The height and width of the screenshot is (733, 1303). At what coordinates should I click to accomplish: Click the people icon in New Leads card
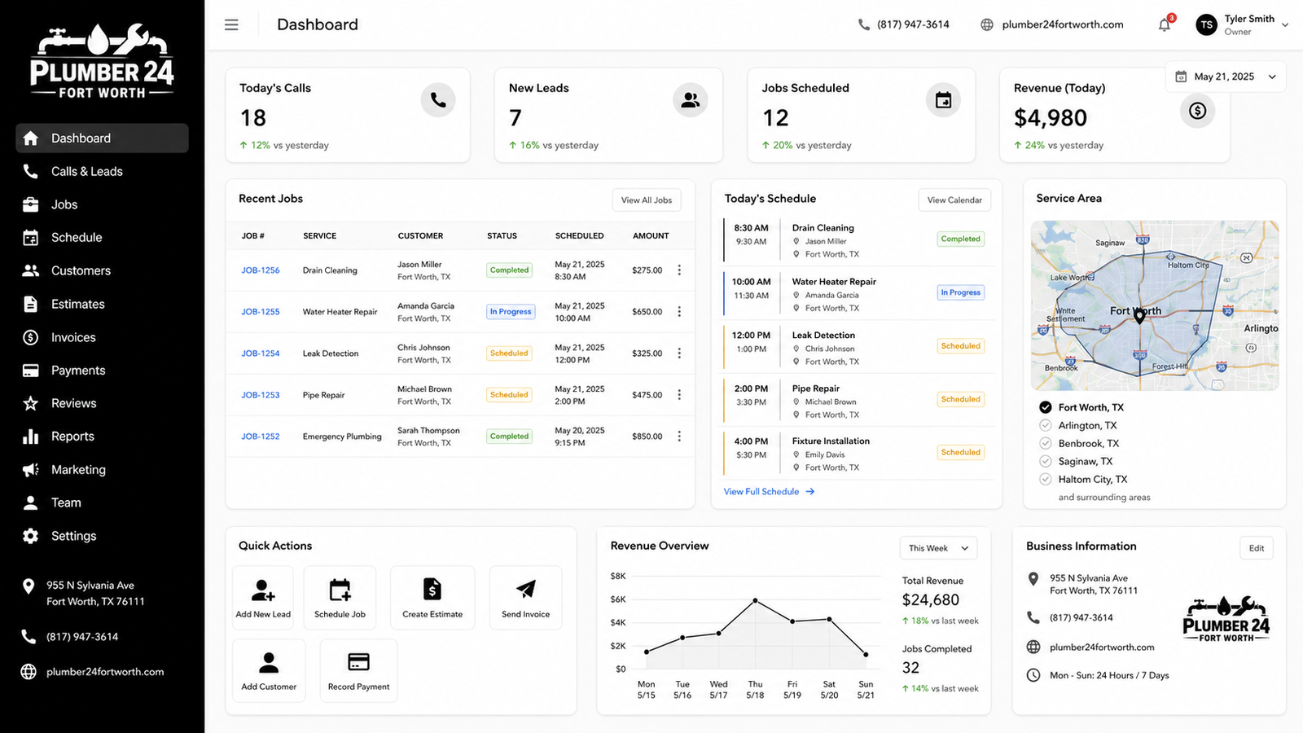click(691, 100)
